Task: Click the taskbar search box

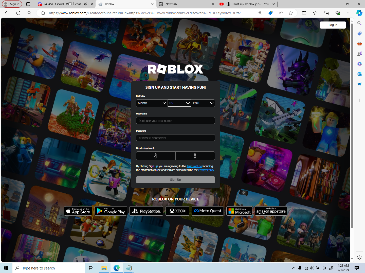Action: [x=49, y=268]
